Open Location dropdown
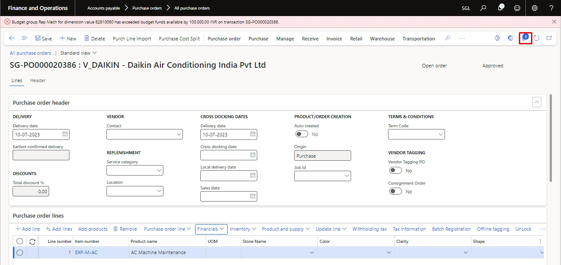The height and width of the screenshot is (265, 561). click(159, 191)
